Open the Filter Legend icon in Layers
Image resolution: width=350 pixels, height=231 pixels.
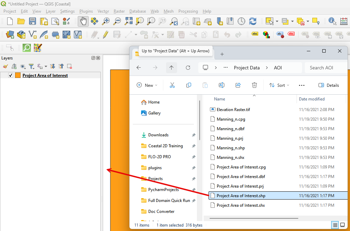tap(31, 66)
